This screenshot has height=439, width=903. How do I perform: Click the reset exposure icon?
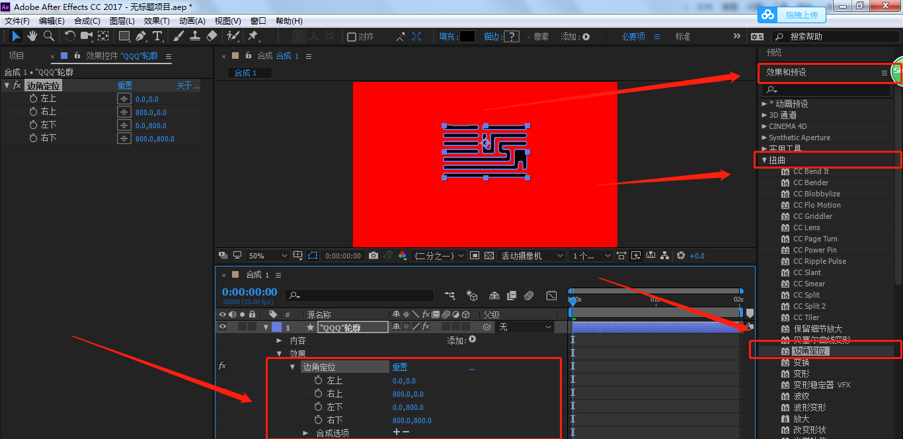click(x=681, y=256)
